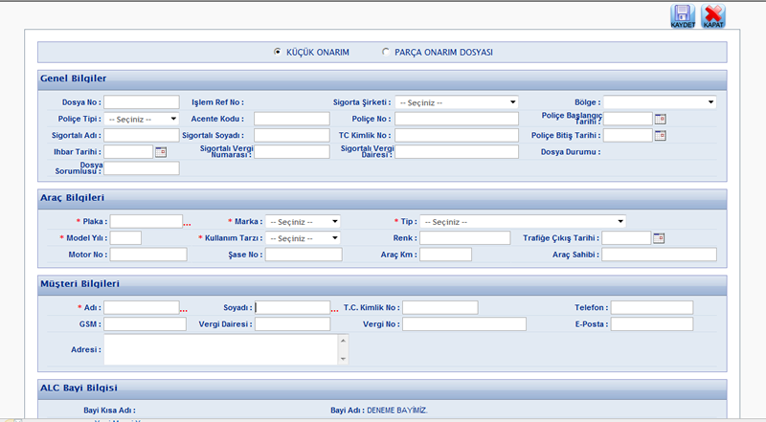Click into the Dosya No field

(141, 101)
